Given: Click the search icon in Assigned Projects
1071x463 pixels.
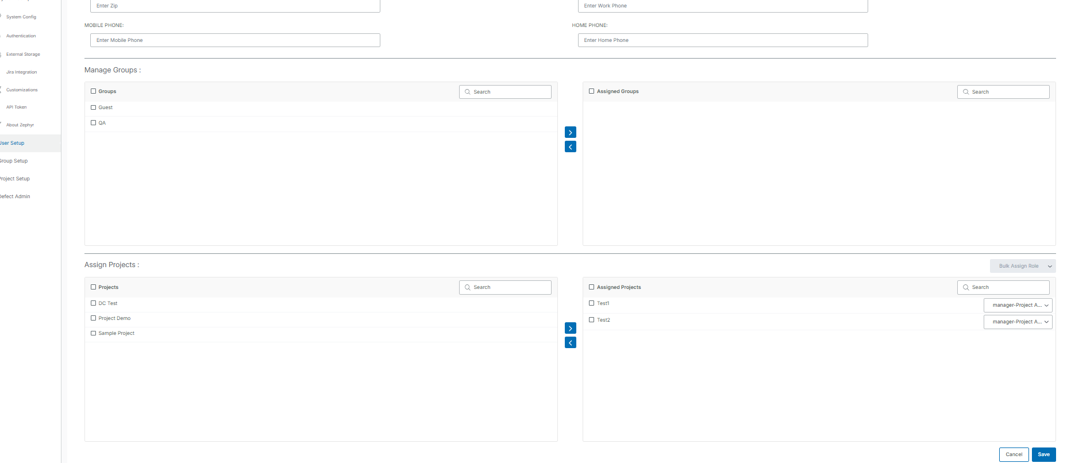Looking at the screenshot, I should click(966, 287).
